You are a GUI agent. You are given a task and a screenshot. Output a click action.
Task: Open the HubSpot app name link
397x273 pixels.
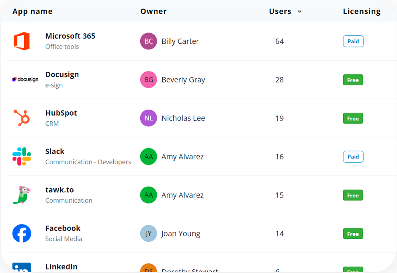coord(61,113)
